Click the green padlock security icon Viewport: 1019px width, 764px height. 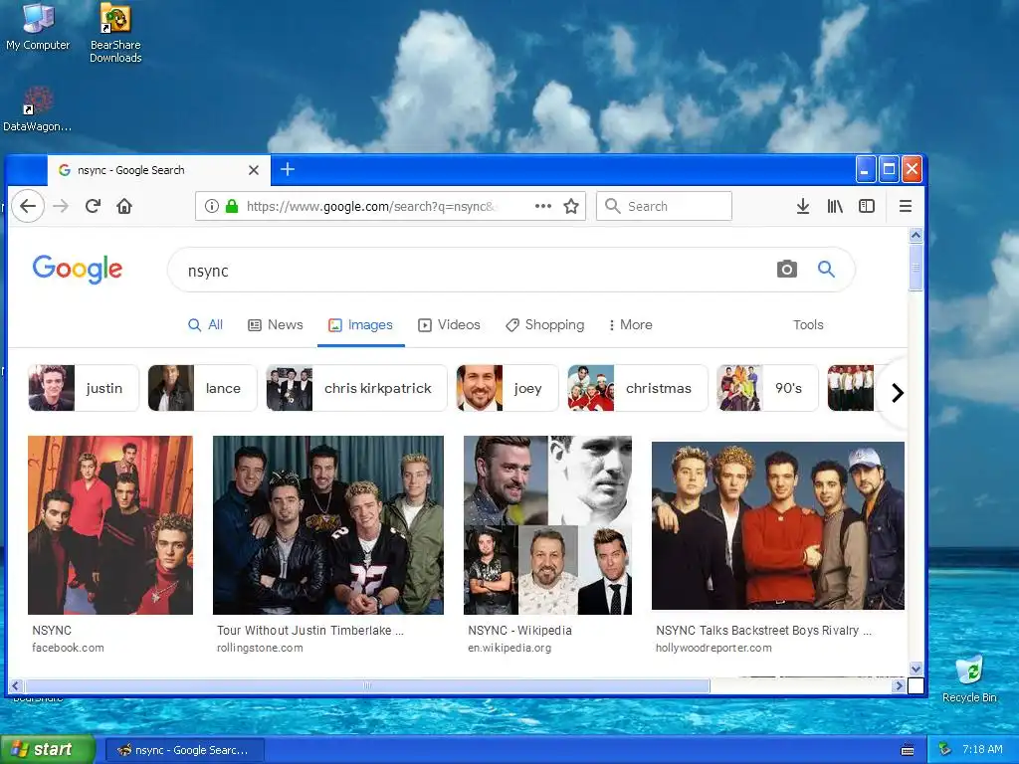click(231, 206)
